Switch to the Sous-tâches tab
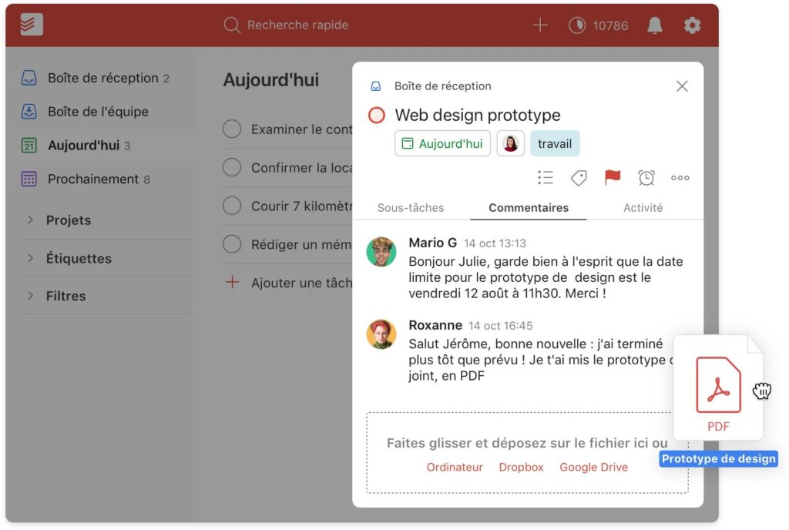The height and width of the screenshot is (530, 789). tap(410, 207)
